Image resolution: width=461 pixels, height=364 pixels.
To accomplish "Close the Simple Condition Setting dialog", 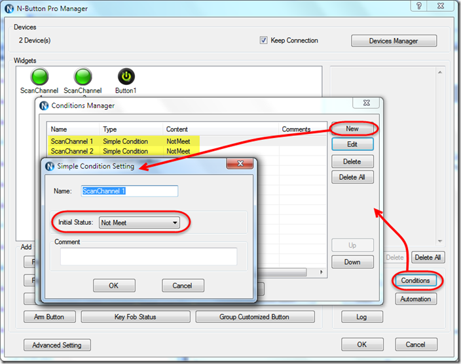I will click(240, 163).
